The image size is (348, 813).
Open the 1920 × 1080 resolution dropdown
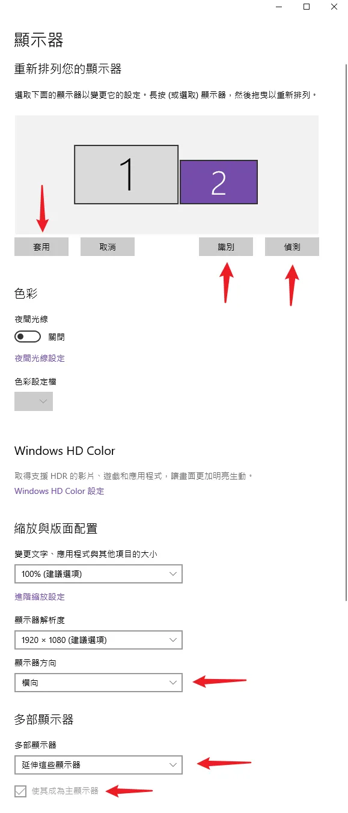click(99, 640)
